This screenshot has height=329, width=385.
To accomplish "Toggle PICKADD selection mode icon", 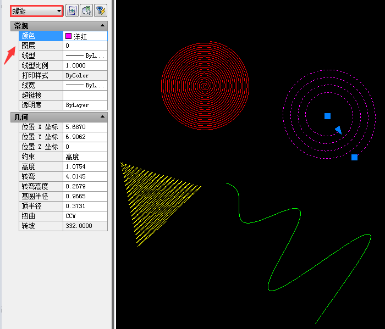I will point(72,10).
